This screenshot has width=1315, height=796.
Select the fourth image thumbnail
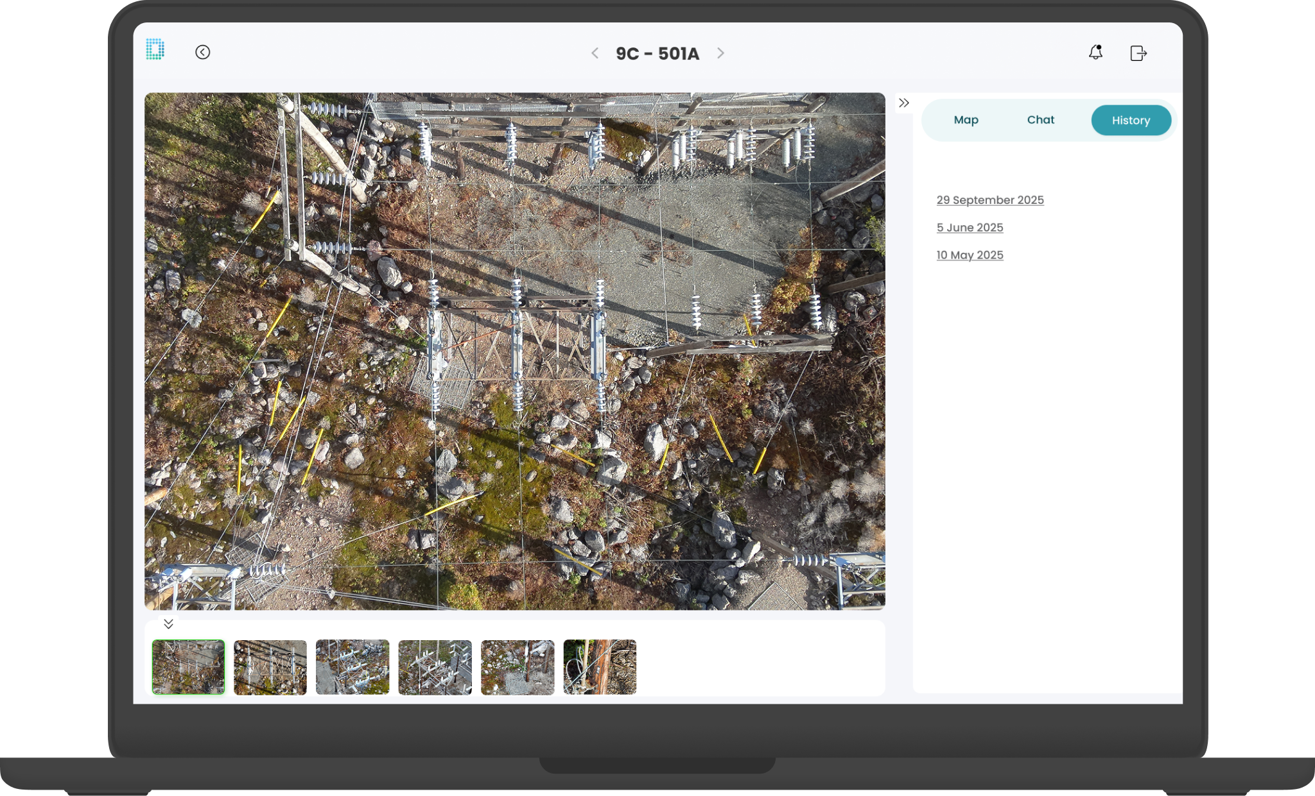[x=435, y=667]
